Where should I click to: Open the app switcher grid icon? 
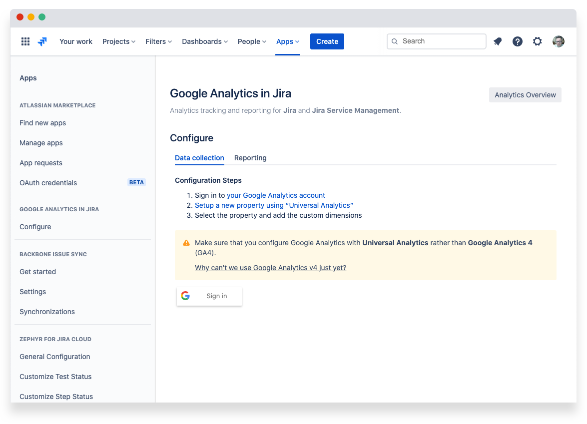[25, 41]
